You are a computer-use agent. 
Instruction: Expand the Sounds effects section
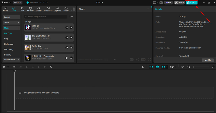pos(12,60)
